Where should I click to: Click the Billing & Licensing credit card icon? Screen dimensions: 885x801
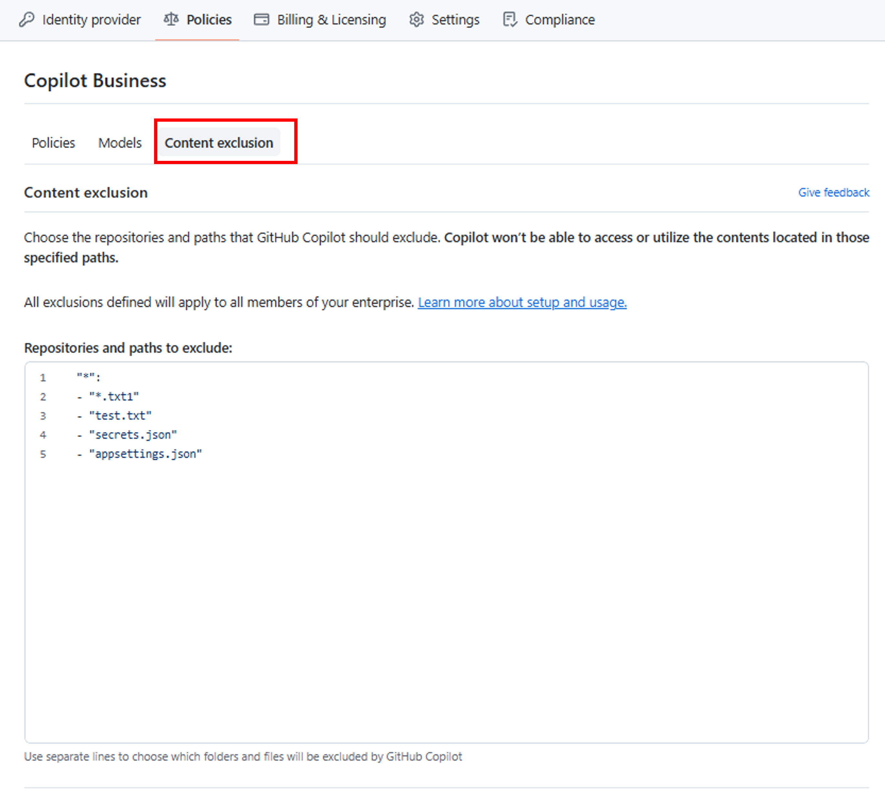(262, 20)
